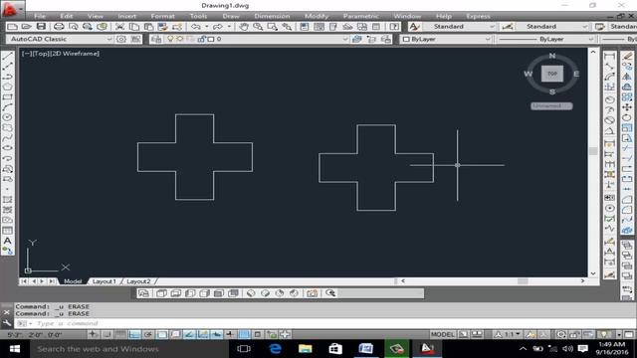
Task: Toggle Snap mode in status bar
Action: (106, 334)
